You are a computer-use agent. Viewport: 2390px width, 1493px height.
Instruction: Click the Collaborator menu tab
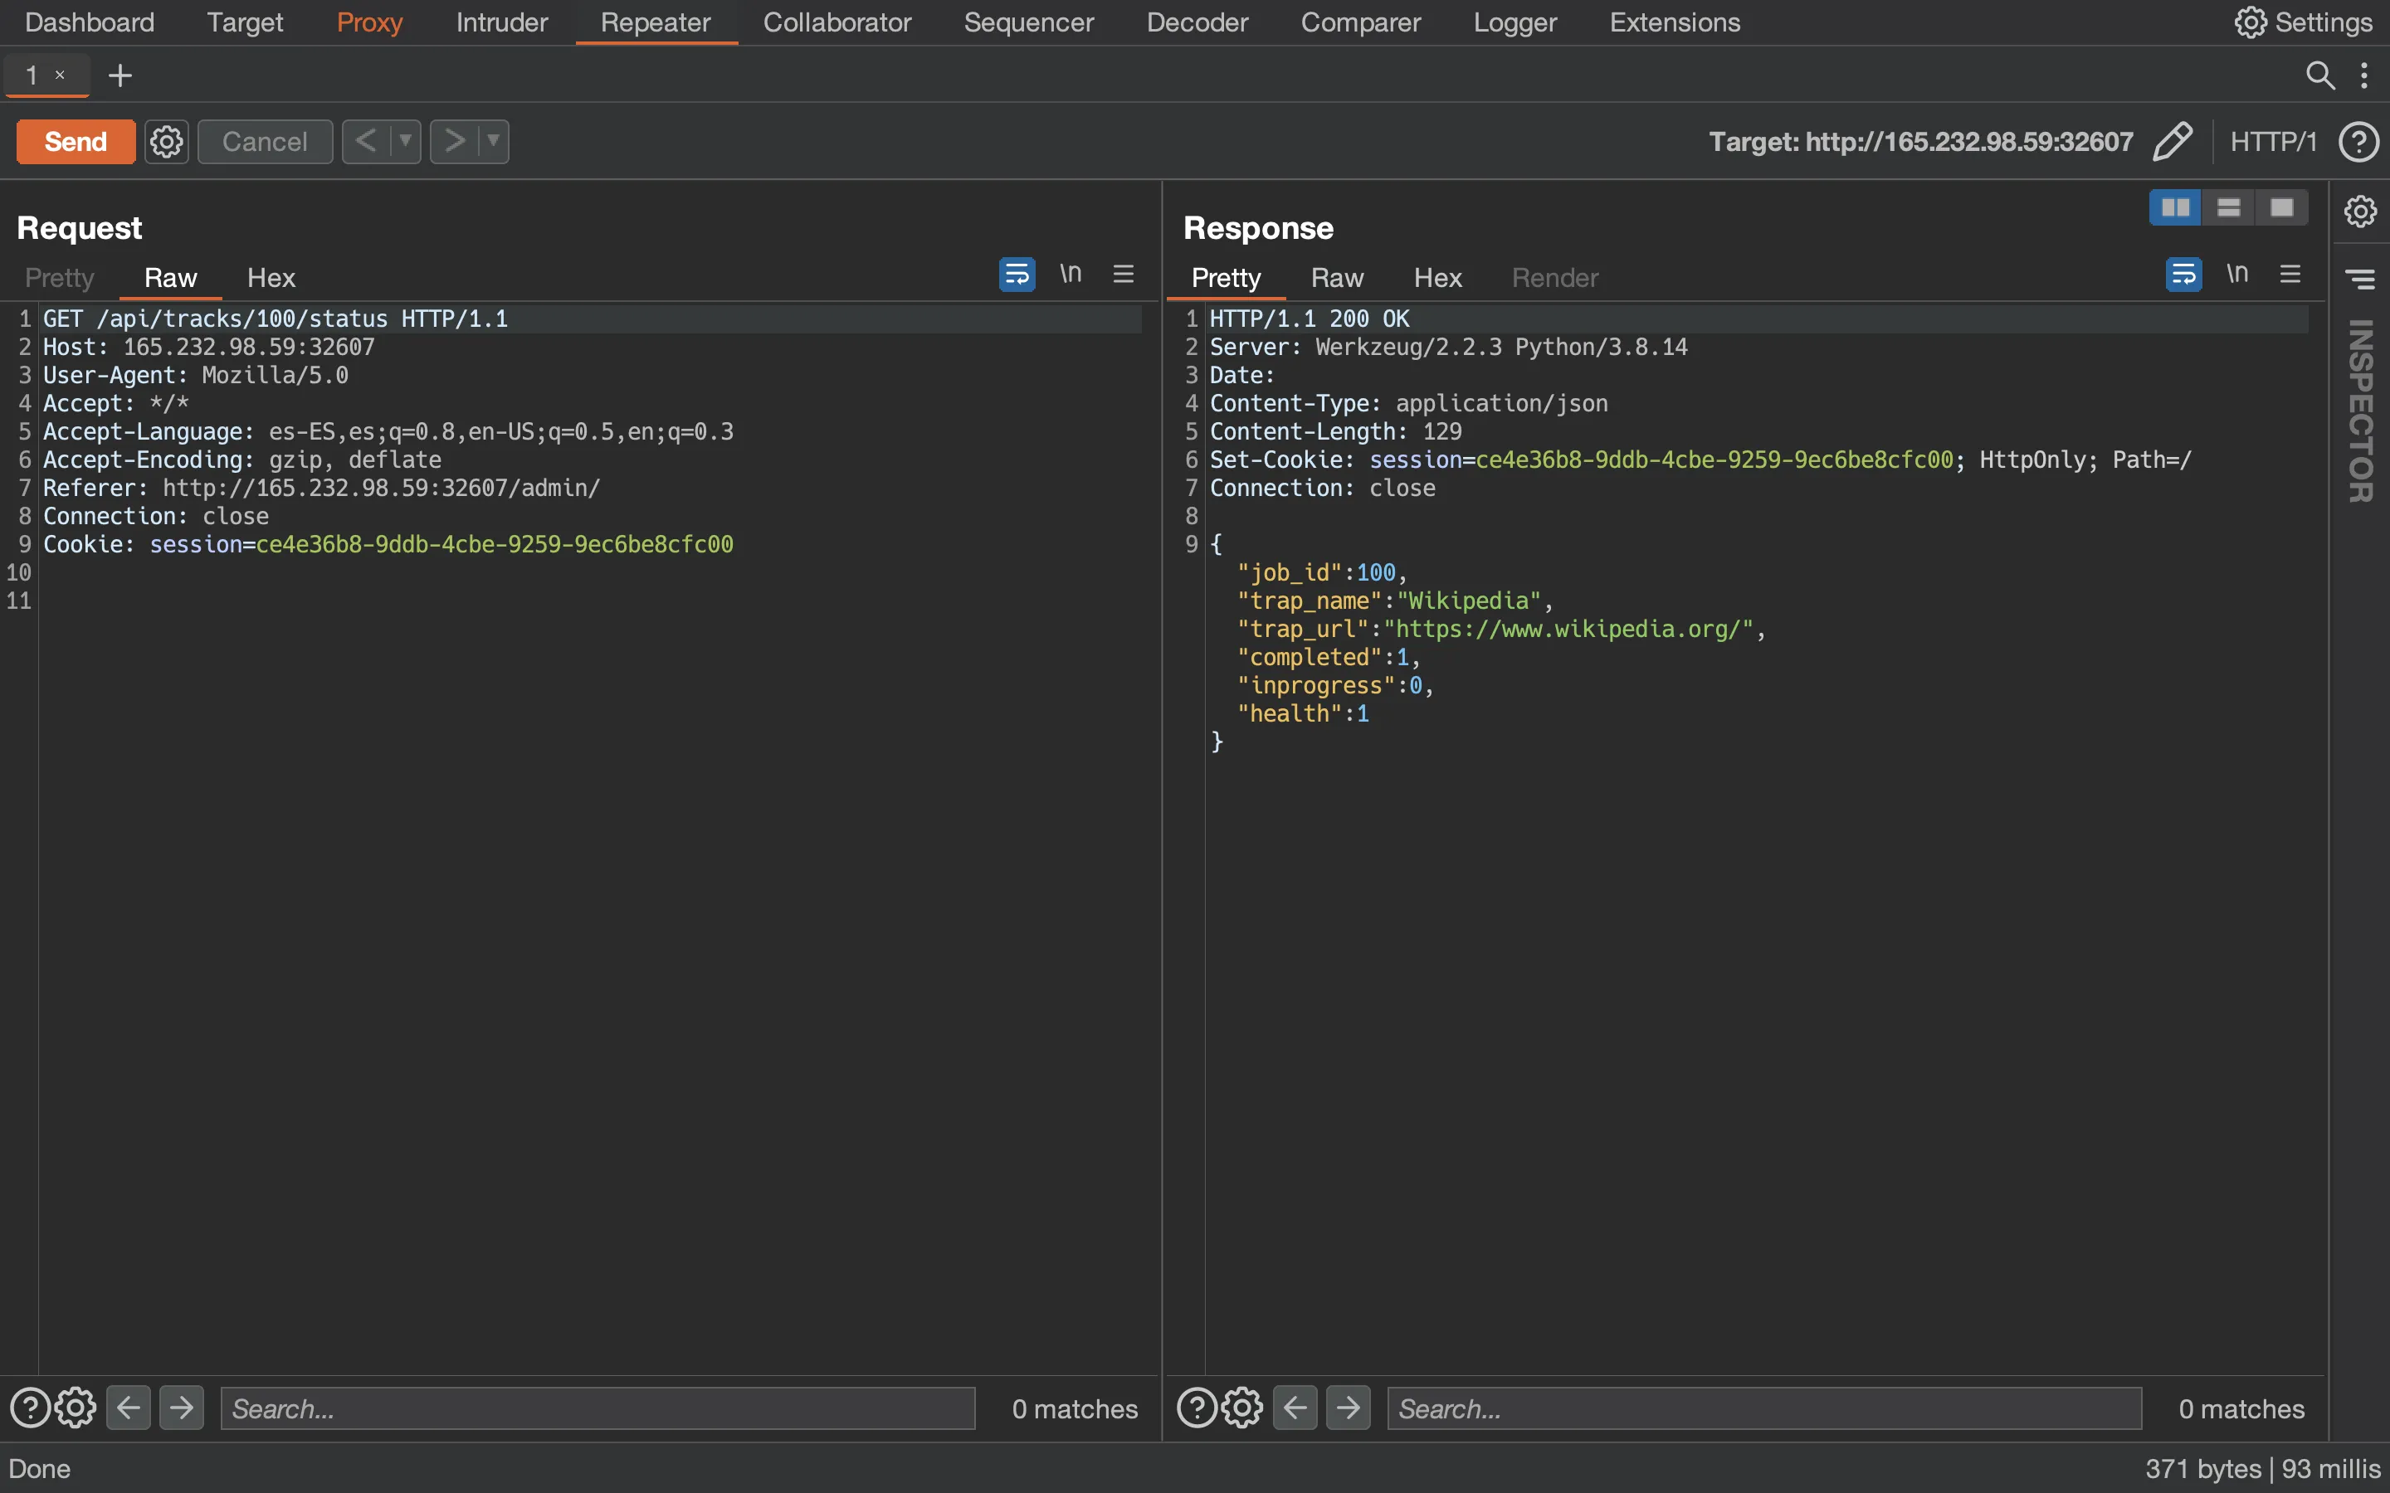click(x=836, y=22)
